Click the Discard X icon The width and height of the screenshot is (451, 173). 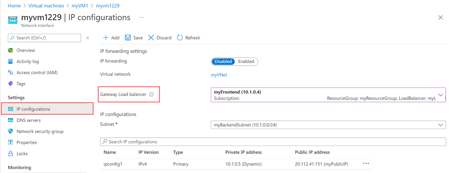151,38
